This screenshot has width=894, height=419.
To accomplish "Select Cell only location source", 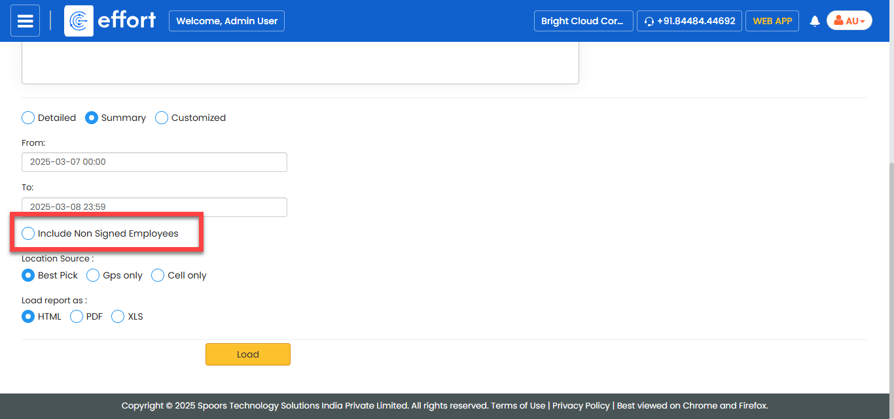I will [158, 275].
